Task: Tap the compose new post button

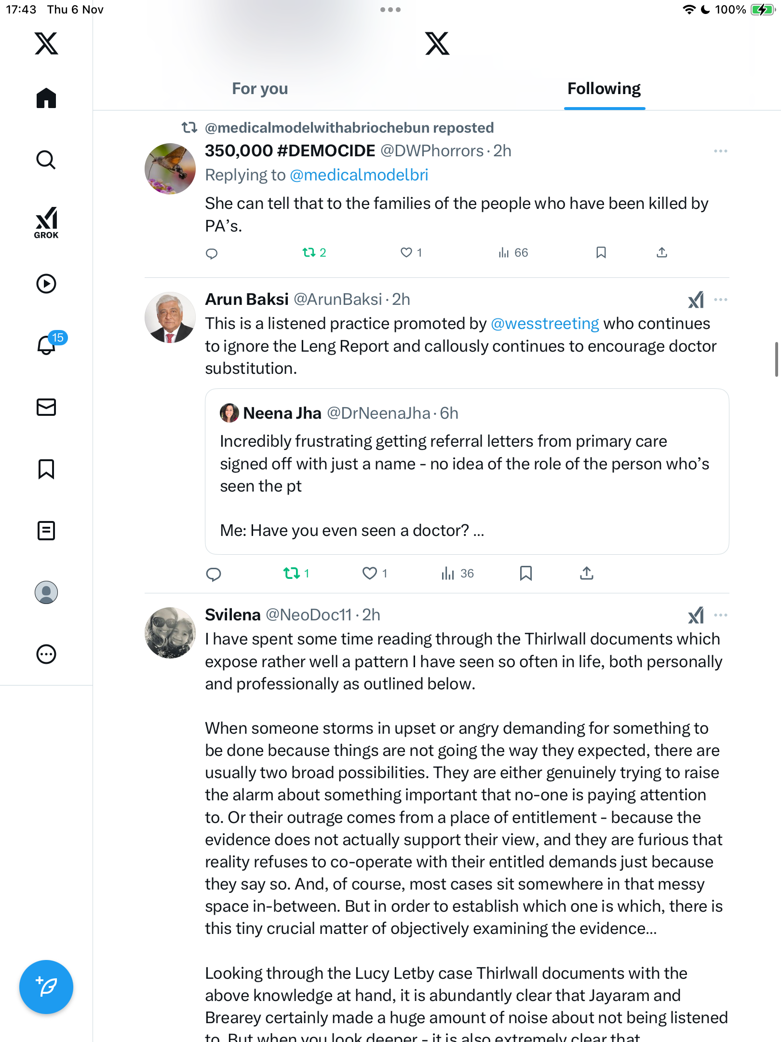Action: [x=46, y=987]
